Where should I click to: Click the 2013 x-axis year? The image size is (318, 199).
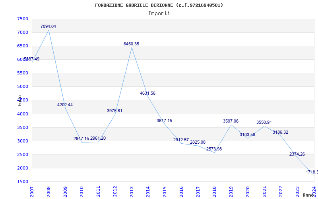[x=132, y=191]
